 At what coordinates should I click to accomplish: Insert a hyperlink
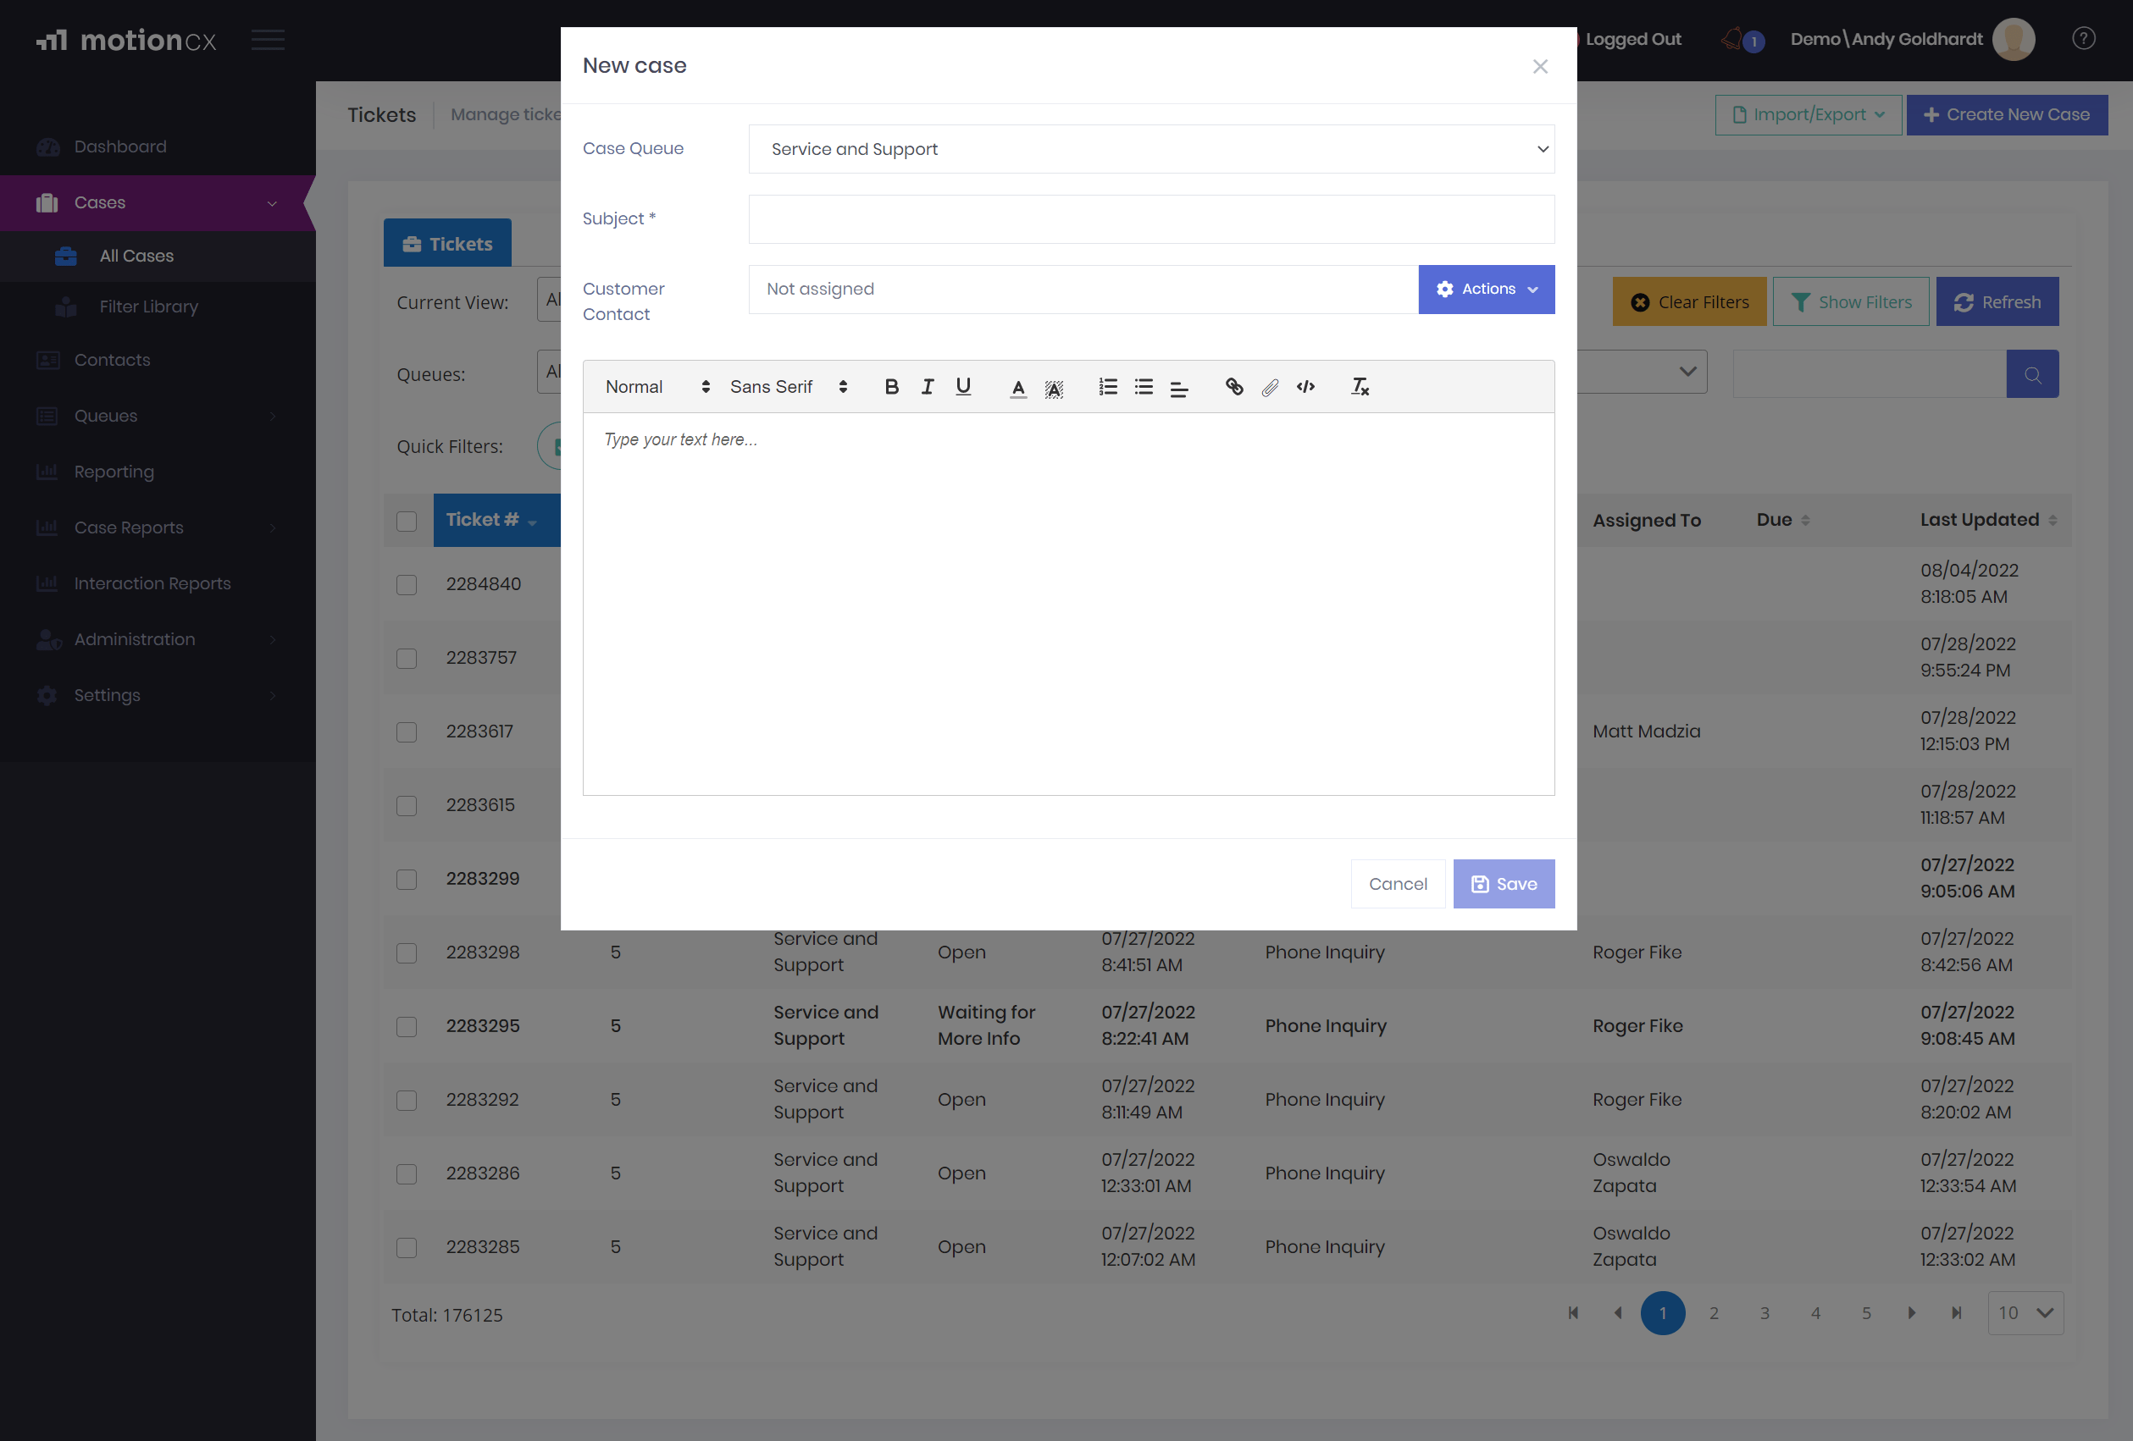1233,386
